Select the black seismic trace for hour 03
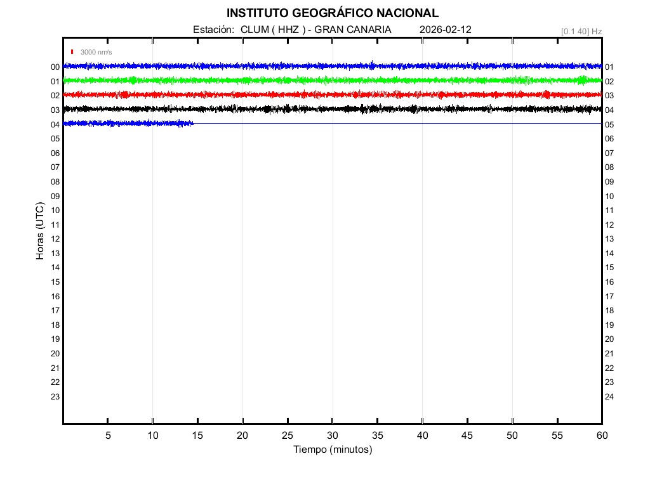 click(332, 109)
